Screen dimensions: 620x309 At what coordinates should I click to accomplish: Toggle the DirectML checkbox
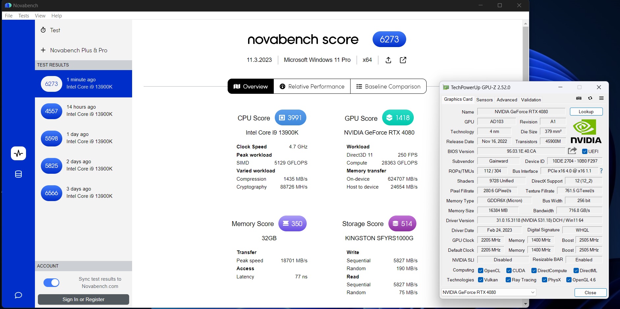pos(576,270)
